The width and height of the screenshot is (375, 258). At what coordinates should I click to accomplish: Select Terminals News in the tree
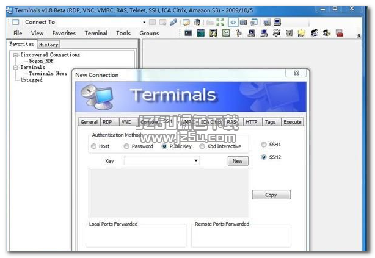pos(48,74)
